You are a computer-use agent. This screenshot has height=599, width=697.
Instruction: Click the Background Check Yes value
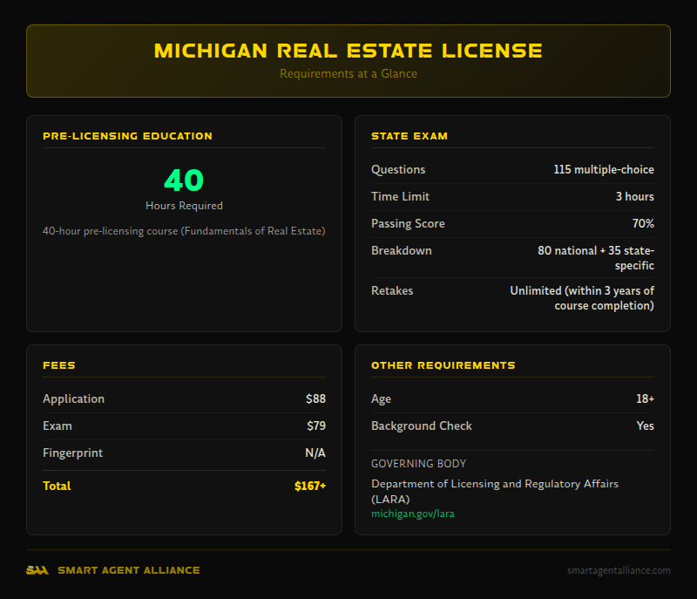coord(645,425)
